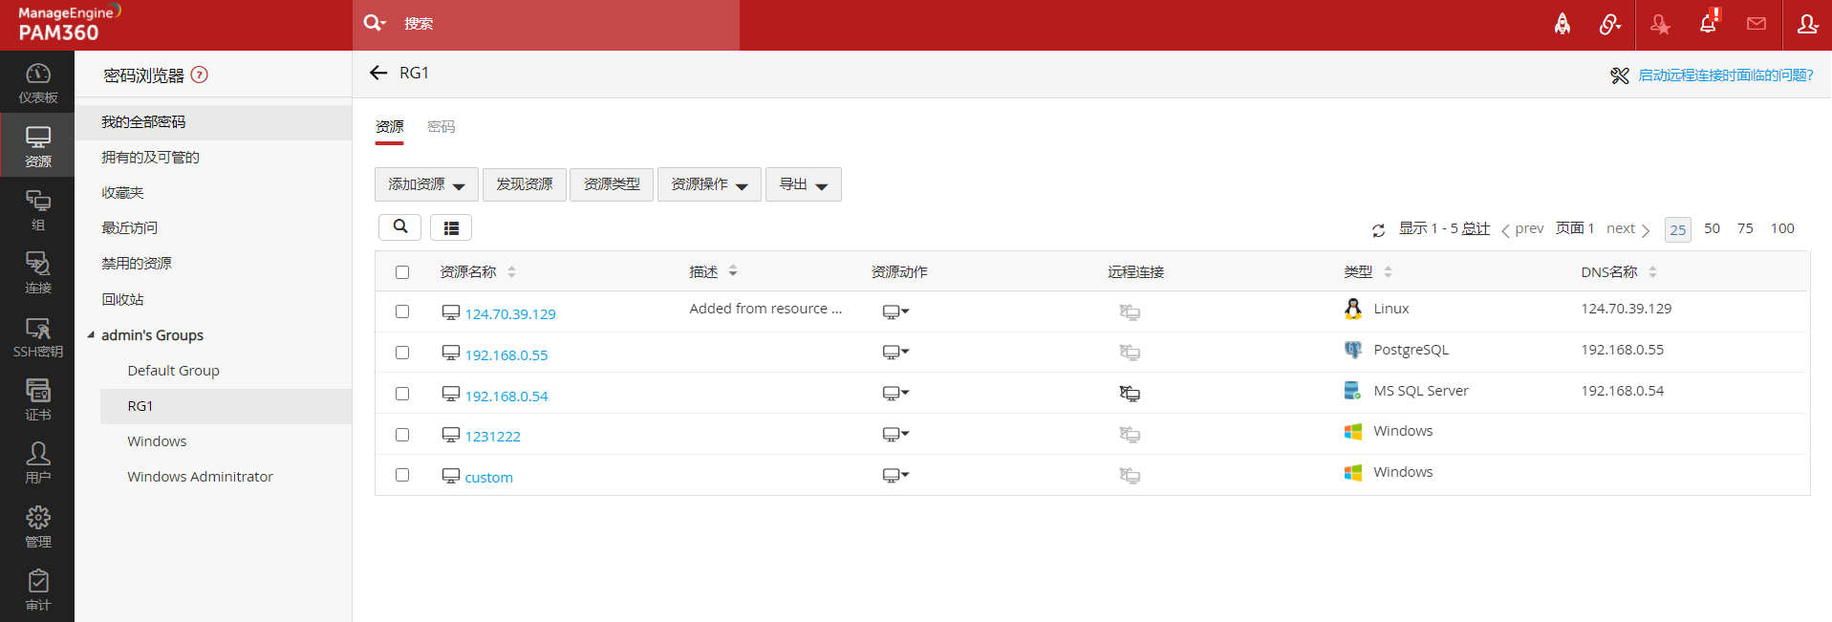This screenshot has width=1832, height=622.
Task: Collapse the admin's Groups tree
Action: (91, 335)
